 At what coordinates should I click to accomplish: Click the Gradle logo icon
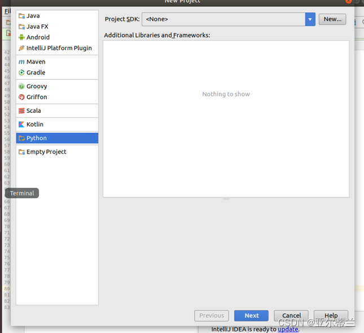pos(21,73)
